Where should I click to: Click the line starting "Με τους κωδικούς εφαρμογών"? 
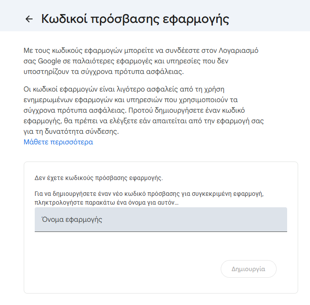click(141, 50)
